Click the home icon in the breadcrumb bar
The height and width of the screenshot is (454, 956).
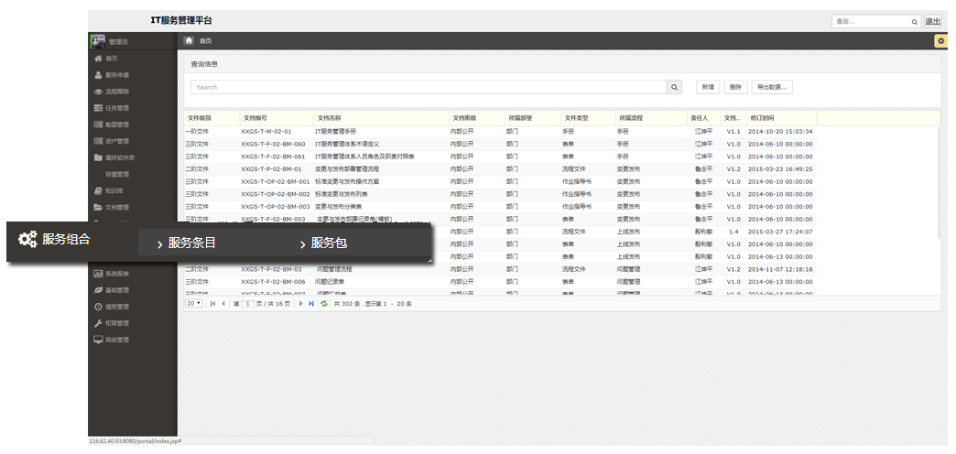(189, 40)
